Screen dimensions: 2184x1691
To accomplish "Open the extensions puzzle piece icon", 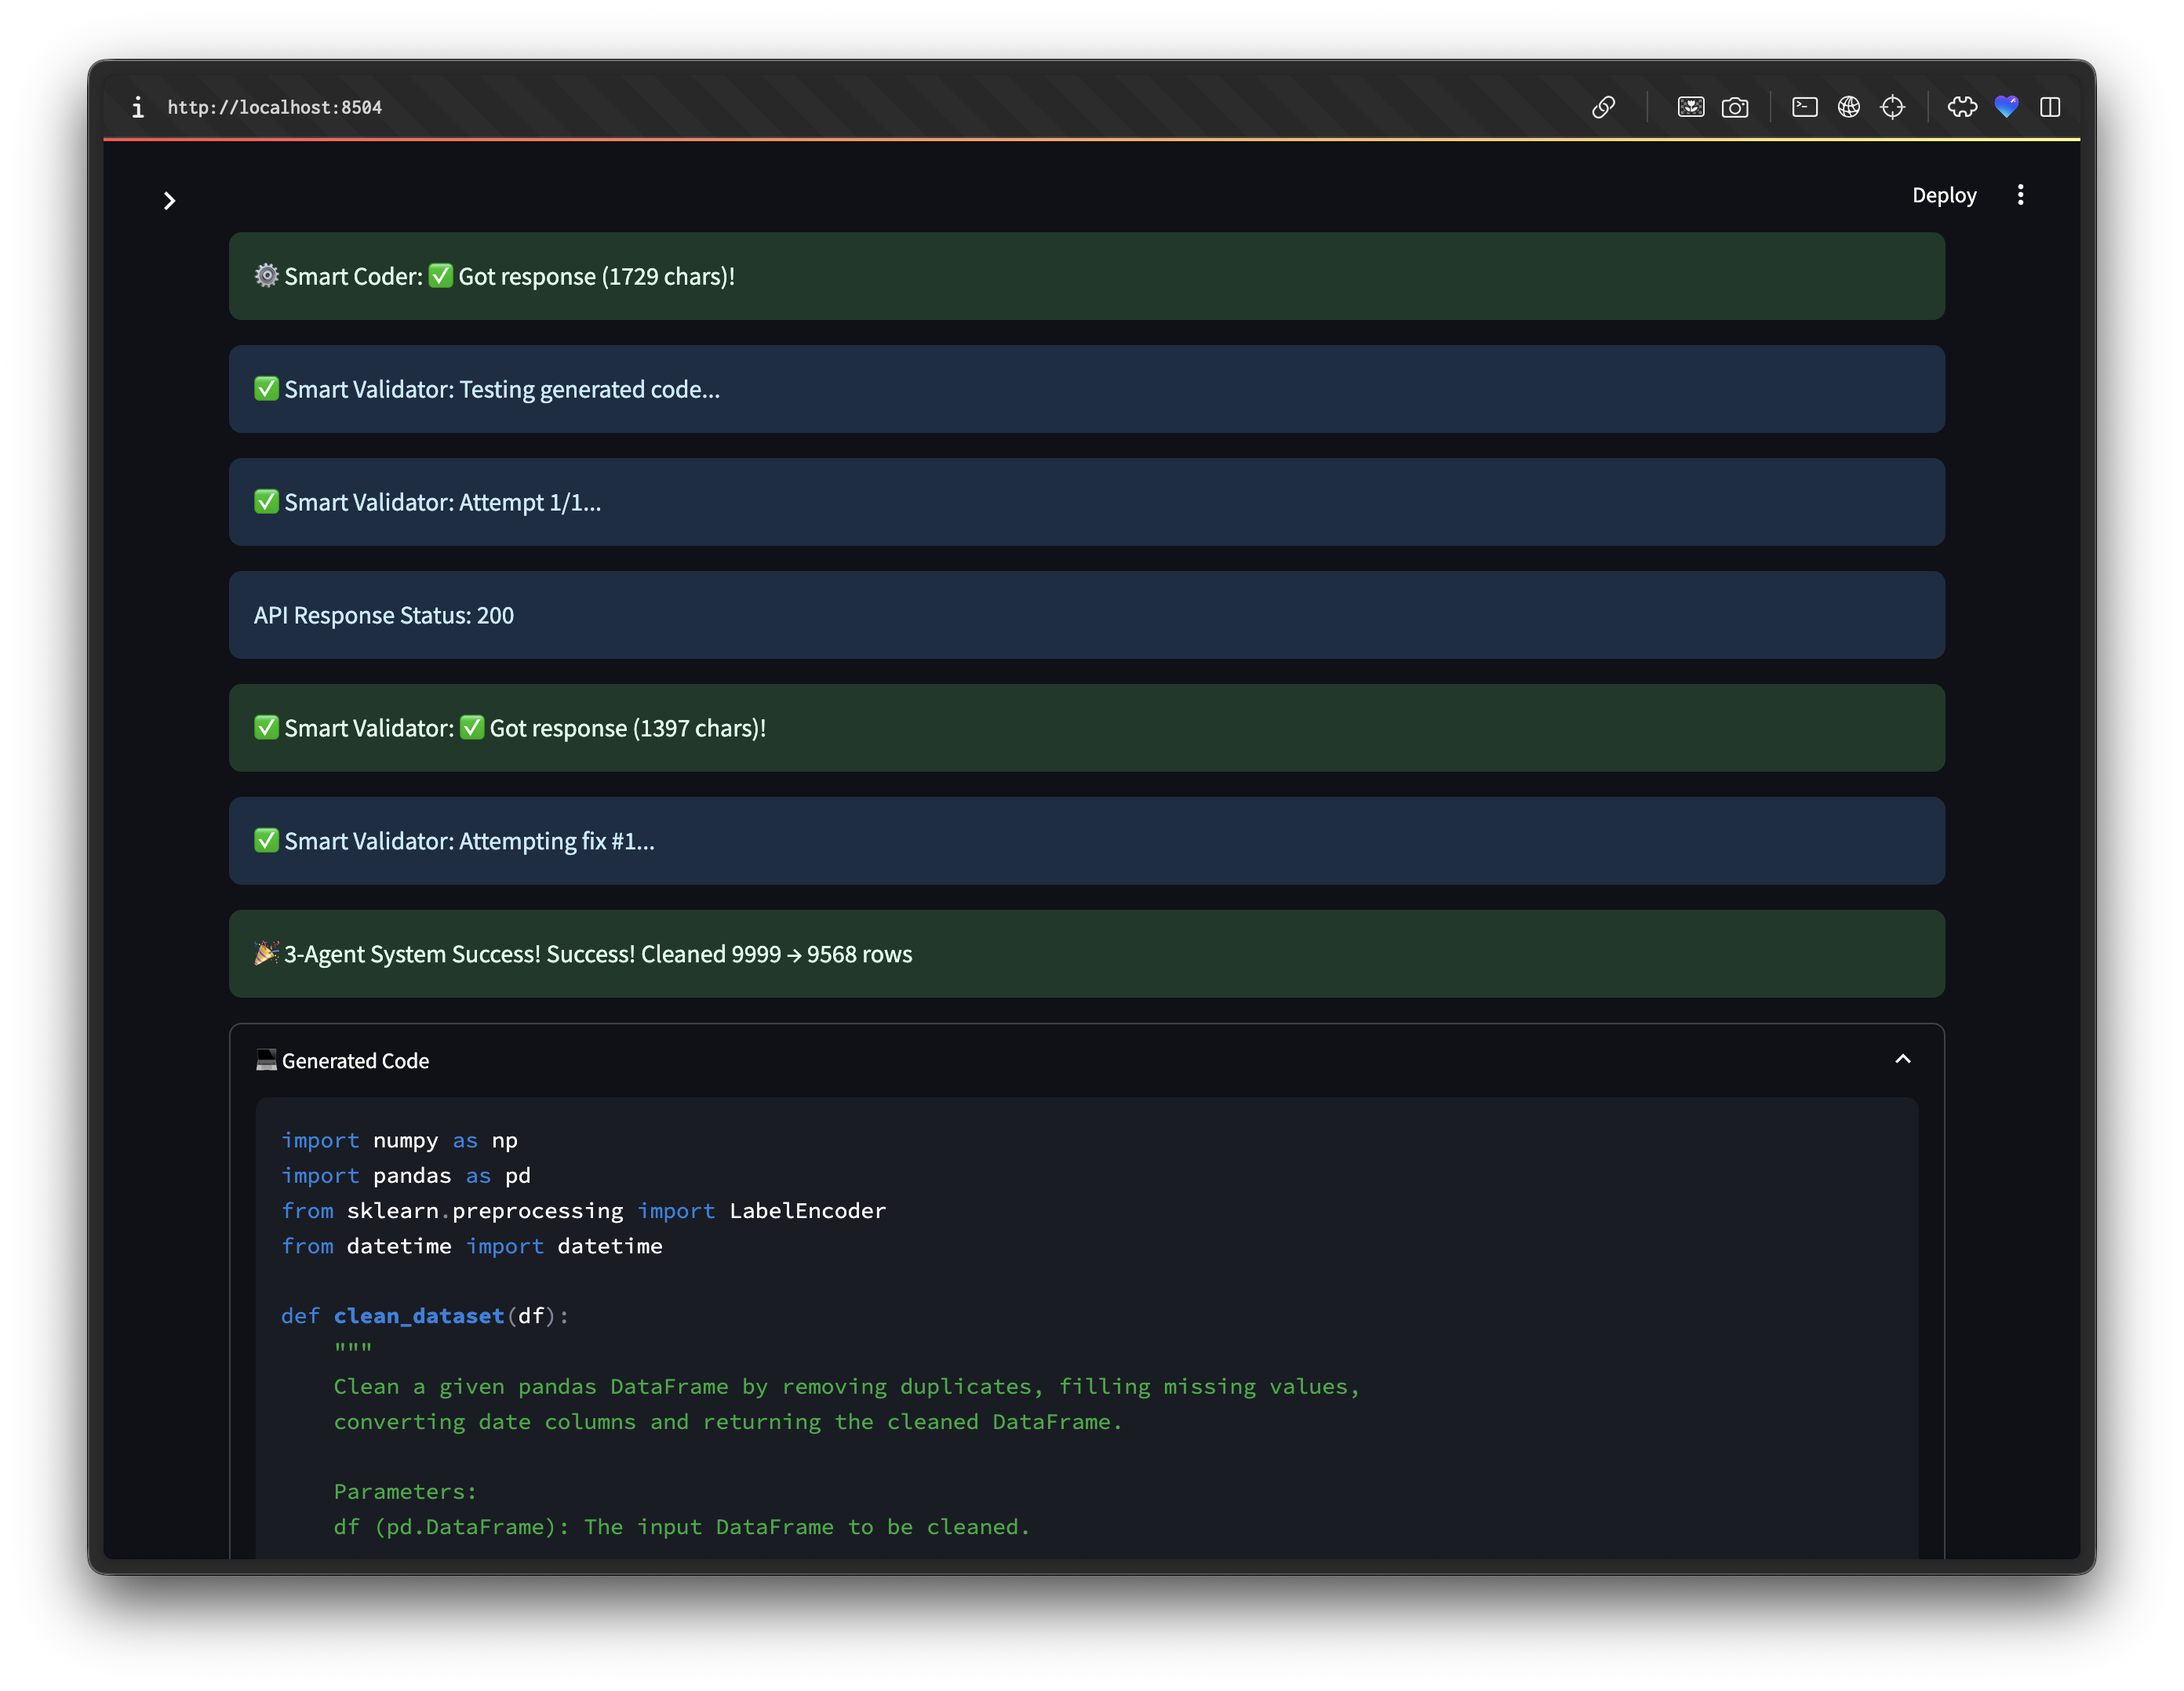I will pos(1962,107).
